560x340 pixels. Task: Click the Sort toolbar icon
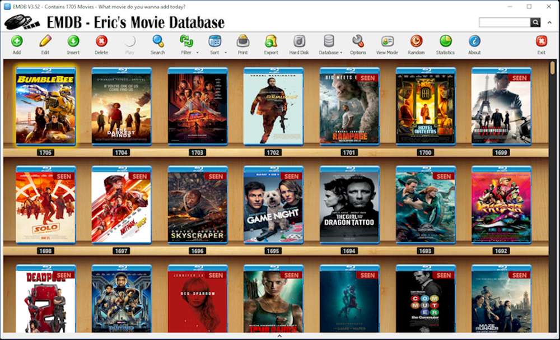tap(214, 41)
